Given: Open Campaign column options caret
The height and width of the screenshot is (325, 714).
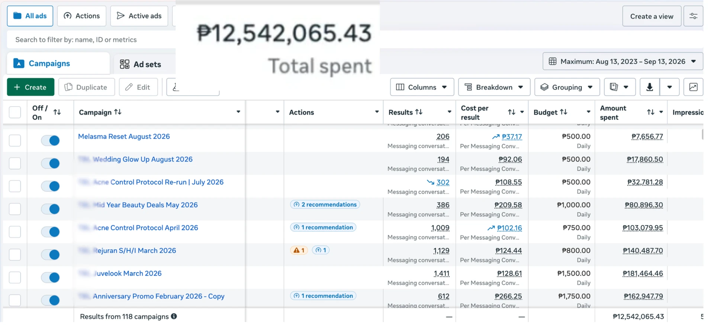Looking at the screenshot, I should 238,112.
